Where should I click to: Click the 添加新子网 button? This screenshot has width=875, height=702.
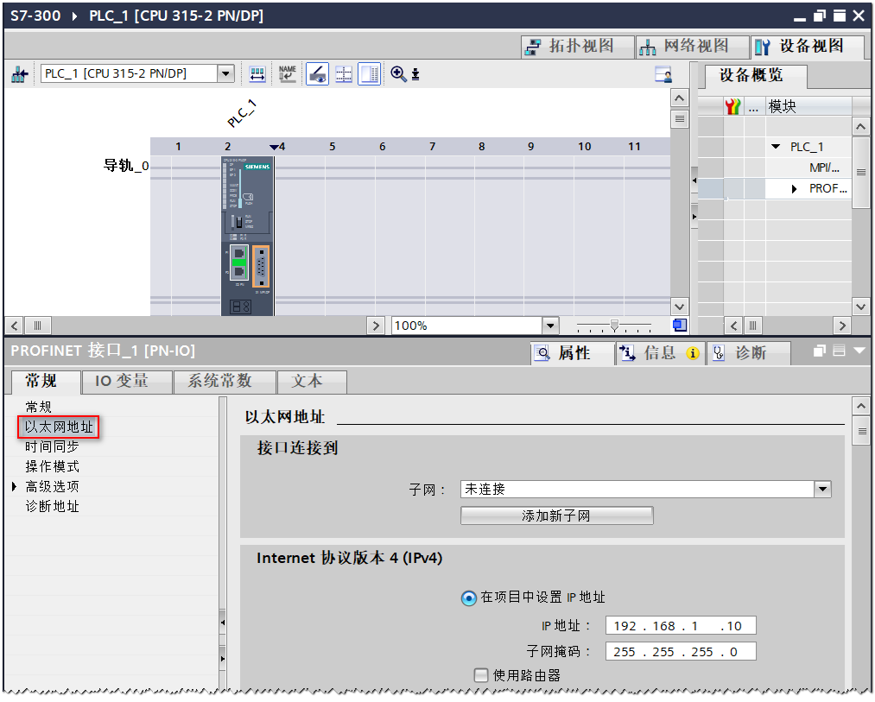click(x=556, y=515)
